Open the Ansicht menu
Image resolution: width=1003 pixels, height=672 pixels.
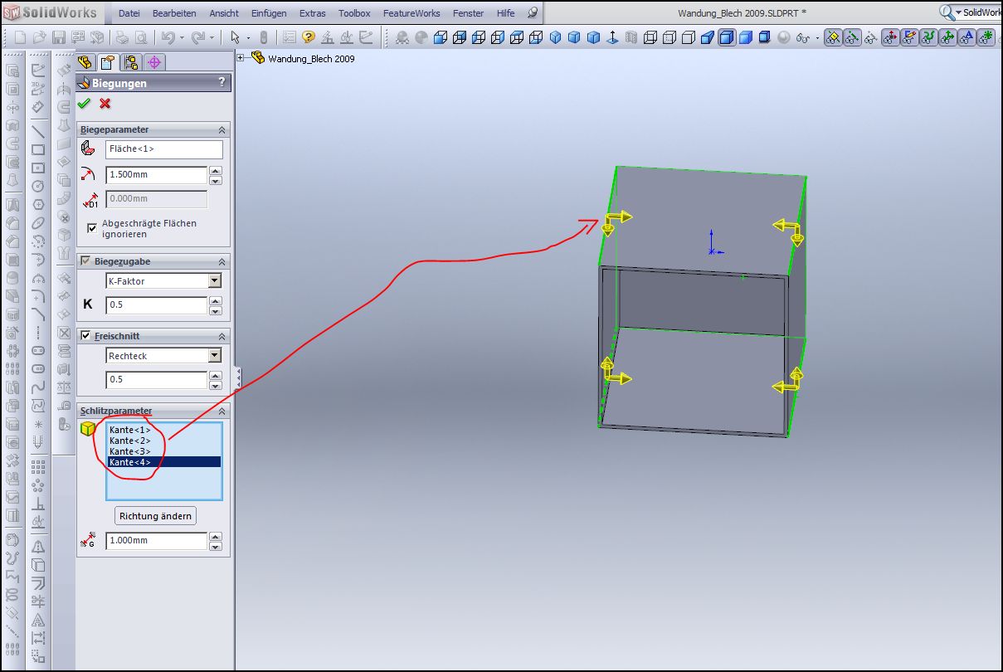225,13
